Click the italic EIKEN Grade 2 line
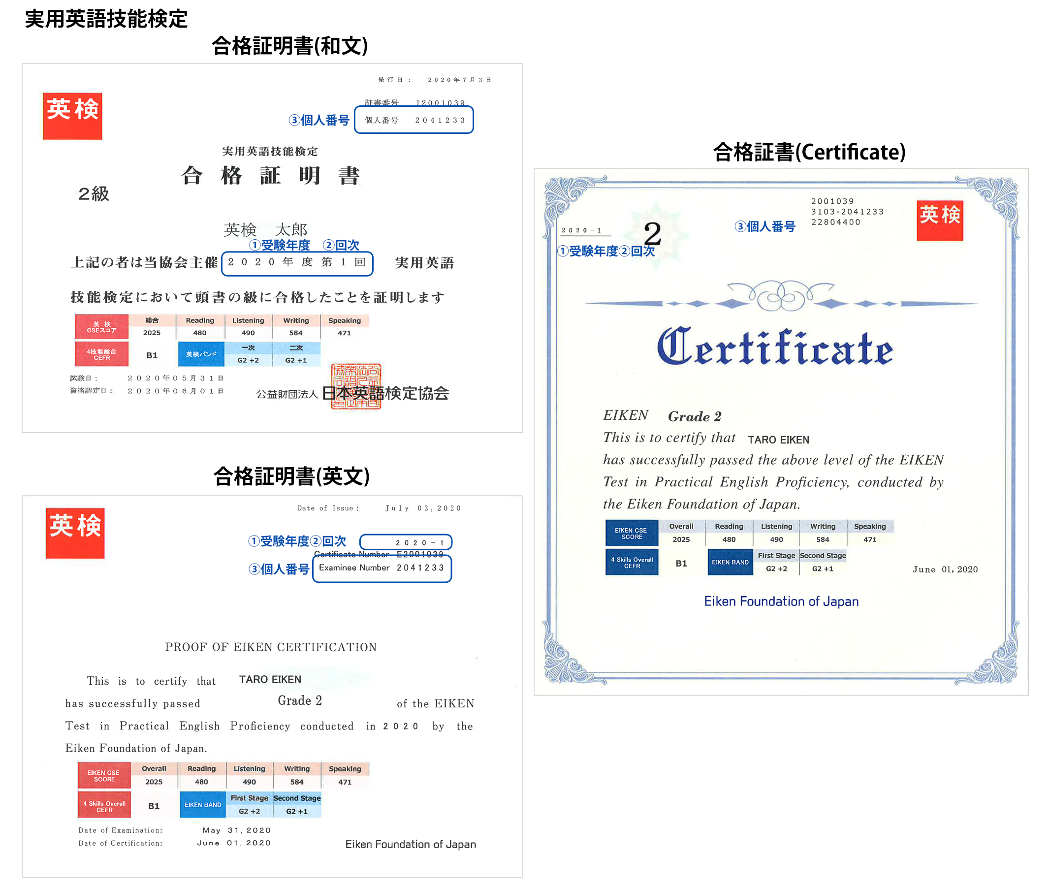This screenshot has height=886, width=1050. click(662, 415)
